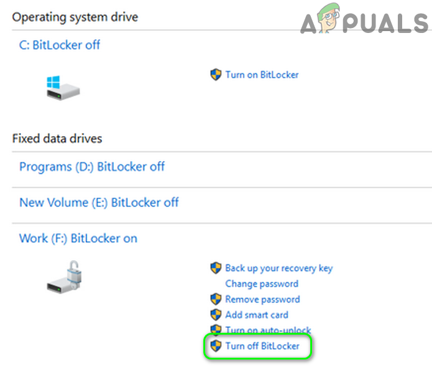Open Back up your recovery key
This screenshot has height=367, width=432.
[x=278, y=268]
